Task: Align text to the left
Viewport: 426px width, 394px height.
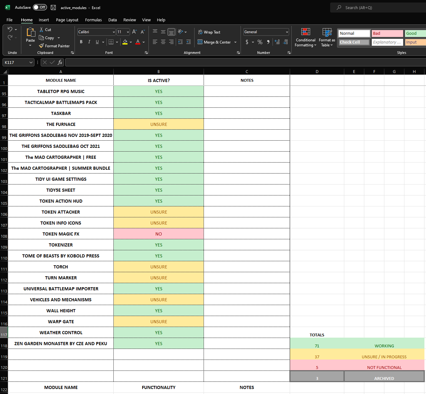Action: tap(155, 42)
